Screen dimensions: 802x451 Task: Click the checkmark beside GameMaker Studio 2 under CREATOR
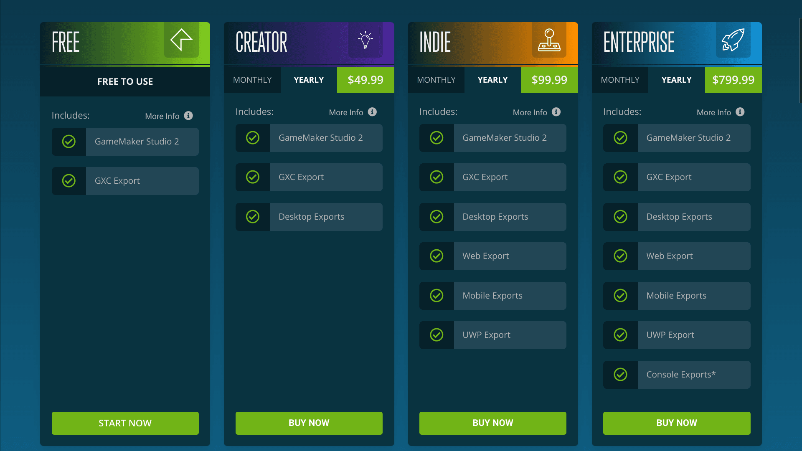click(x=252, y=138)
